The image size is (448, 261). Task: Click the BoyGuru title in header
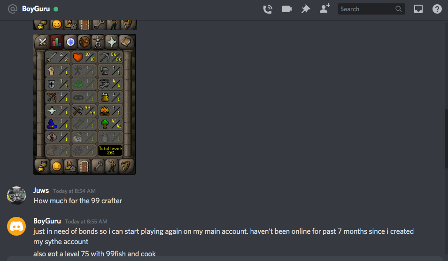36,9
